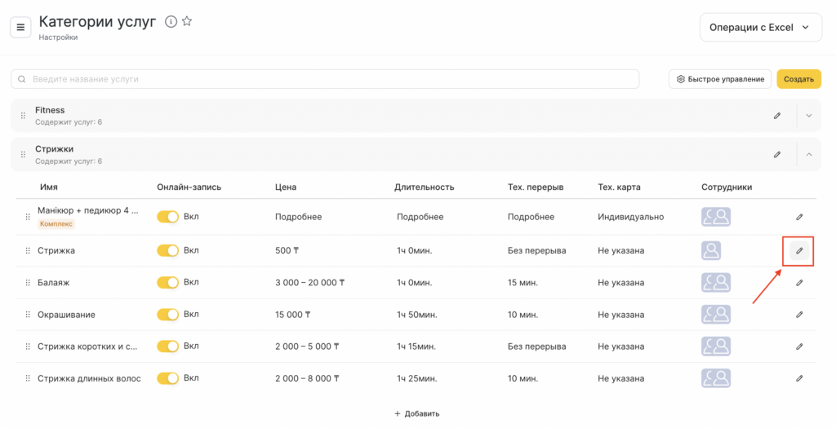836x428 pixels.
Task: Disable online booking for Балаяж
Action: point(167,282)
